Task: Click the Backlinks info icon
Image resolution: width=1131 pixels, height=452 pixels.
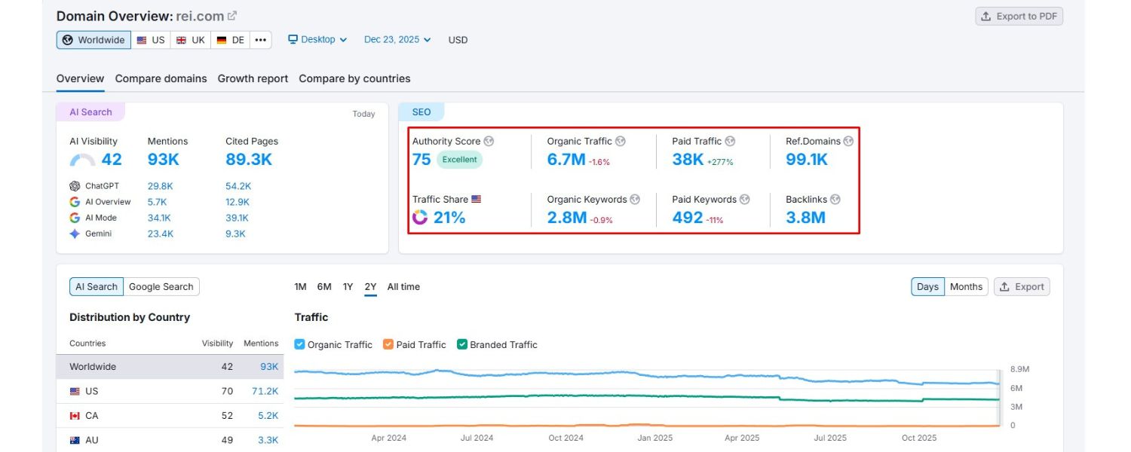Action: [x=835, y=199]
